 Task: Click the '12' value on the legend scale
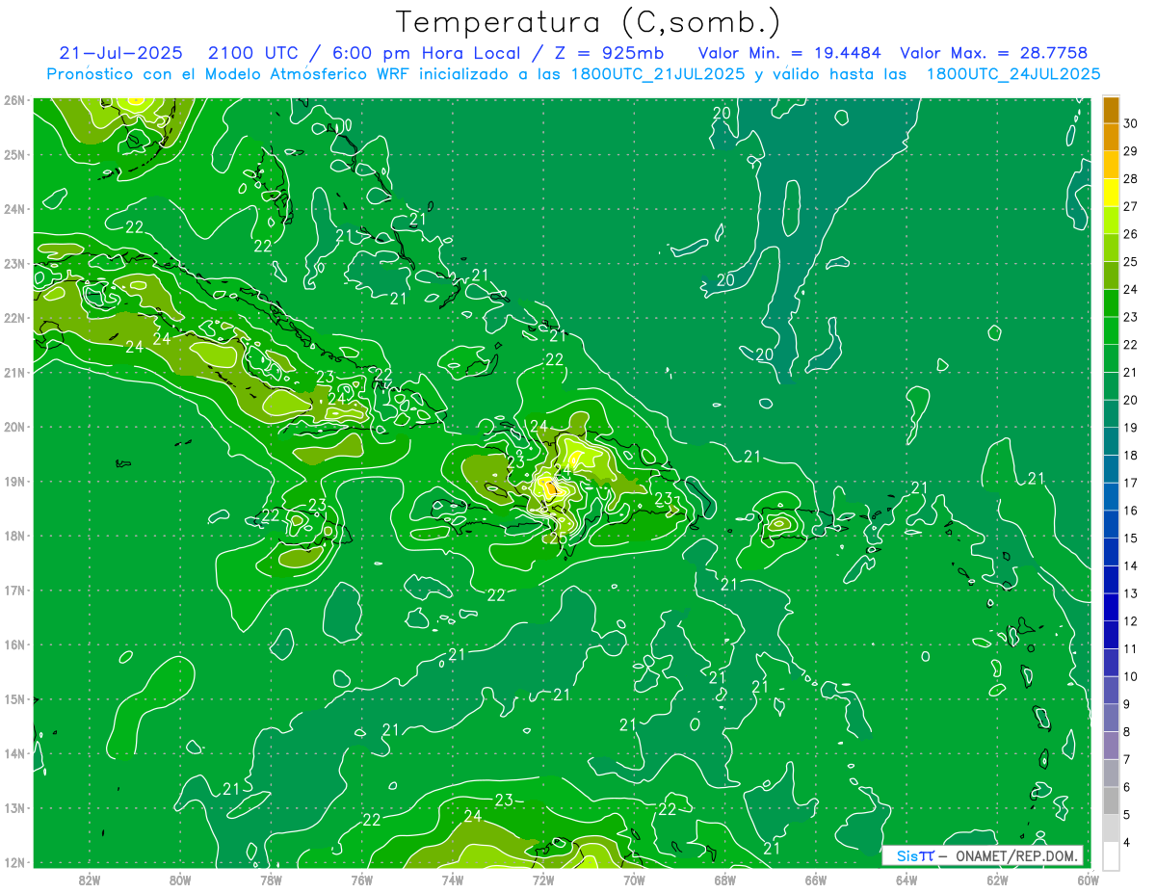[x=1131, y=621]
